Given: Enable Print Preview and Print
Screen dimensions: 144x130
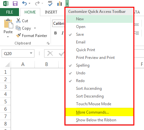Looking at the screenshot, I should pos(100,58).
